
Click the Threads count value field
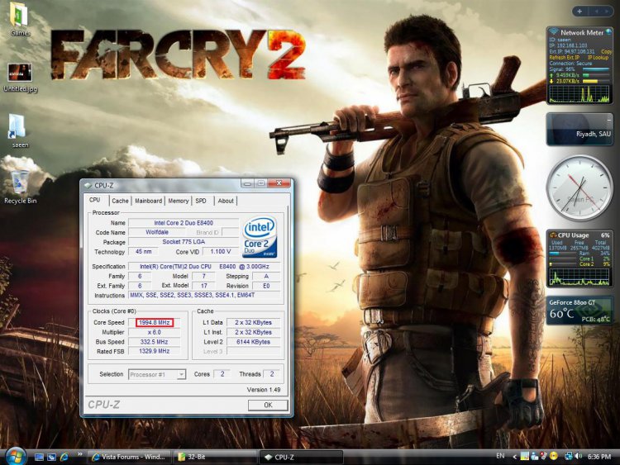(x=272, y=374)
